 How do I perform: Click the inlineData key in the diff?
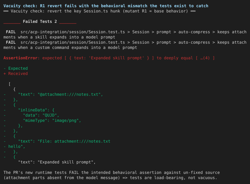[x=33, y=110]
